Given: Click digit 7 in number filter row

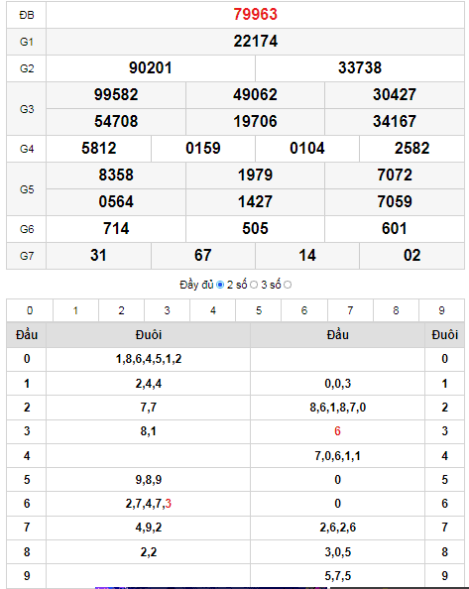Looking at the screenshot, I should (x=350, y=310).
